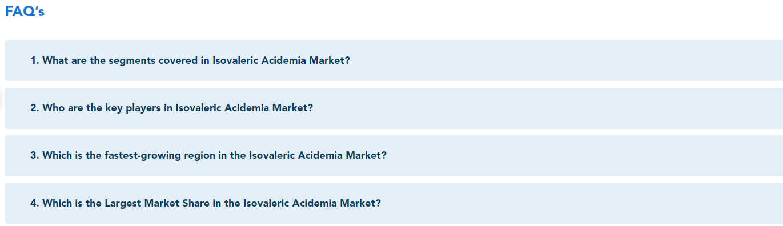Open question 1 about market segments
Viewport: 783px width, 226px height.
tap(393, 60)
